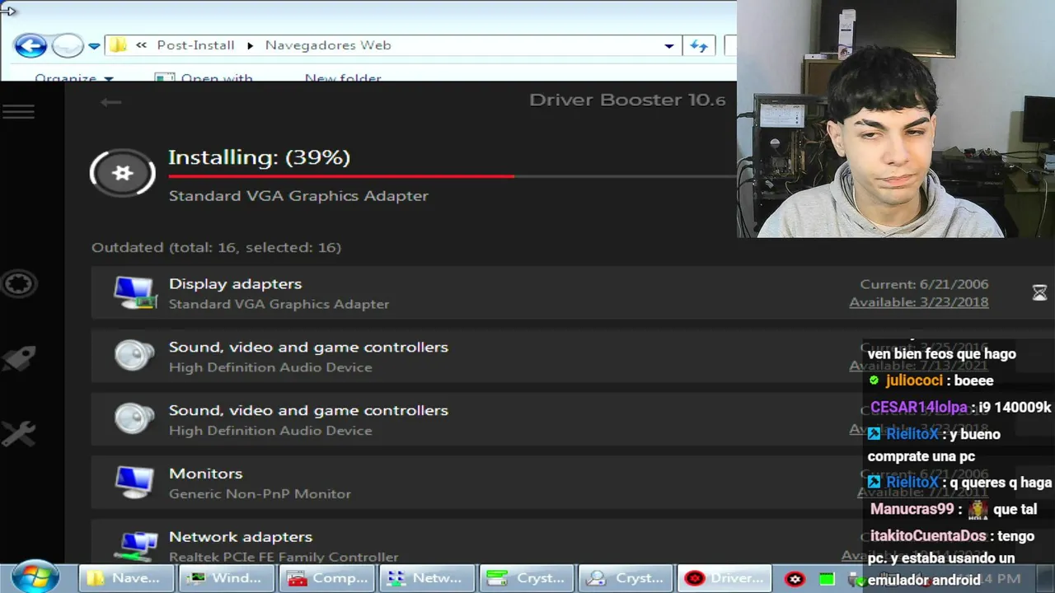
Task: Open the Windows Start orb
Action: (x=35, y=577)
